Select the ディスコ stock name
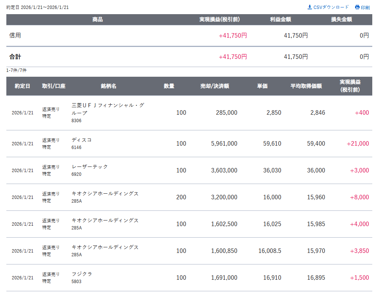376x295 pixels. [81, 140]
